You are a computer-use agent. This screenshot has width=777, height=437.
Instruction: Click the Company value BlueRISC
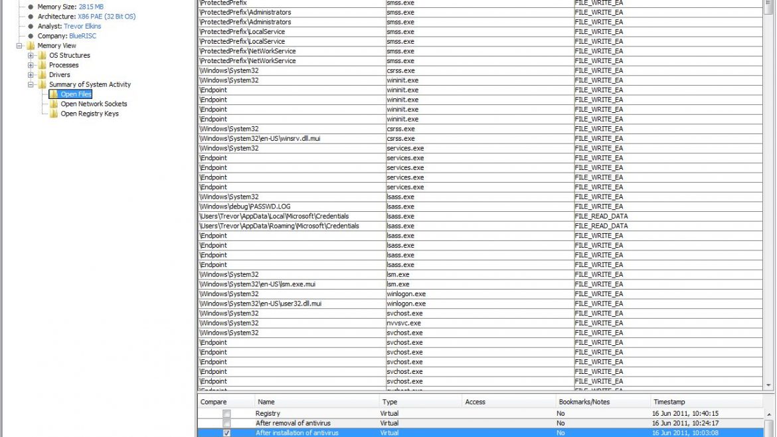[x=83, y=36]
